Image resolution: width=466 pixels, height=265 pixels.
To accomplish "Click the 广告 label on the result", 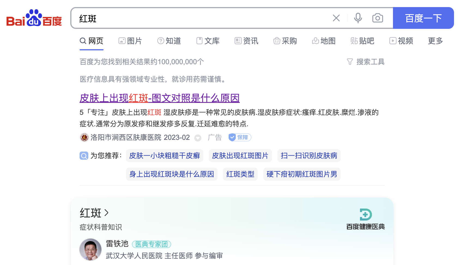I will click(215, 137).
